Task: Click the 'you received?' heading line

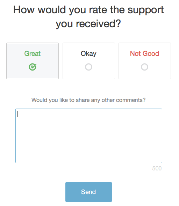Action: tap(88, 24)
